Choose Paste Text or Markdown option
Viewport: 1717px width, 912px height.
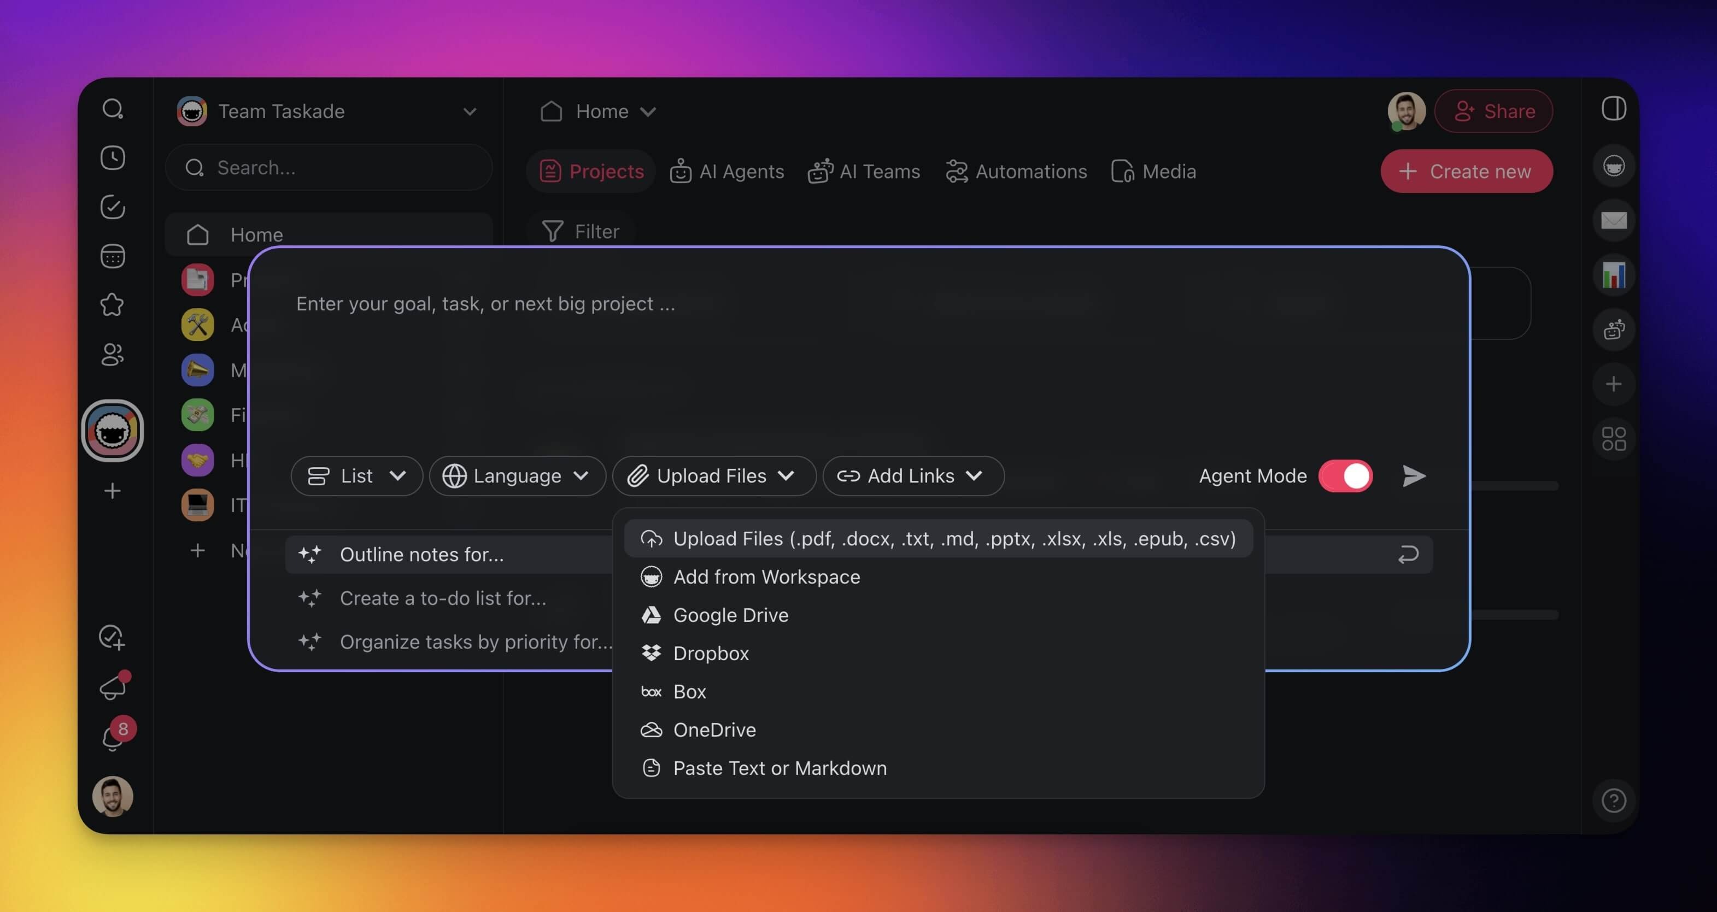779,768
